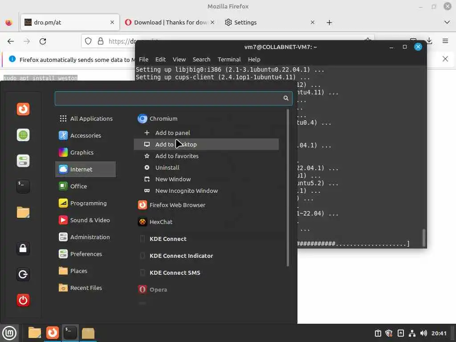Open a new Firefox tab
This screenshot has height=342, width=456.
coord(329,22)
